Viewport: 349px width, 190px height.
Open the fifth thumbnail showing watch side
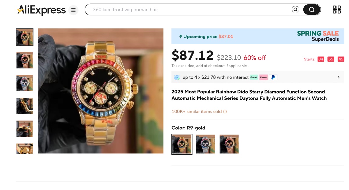tap(25, 129)
